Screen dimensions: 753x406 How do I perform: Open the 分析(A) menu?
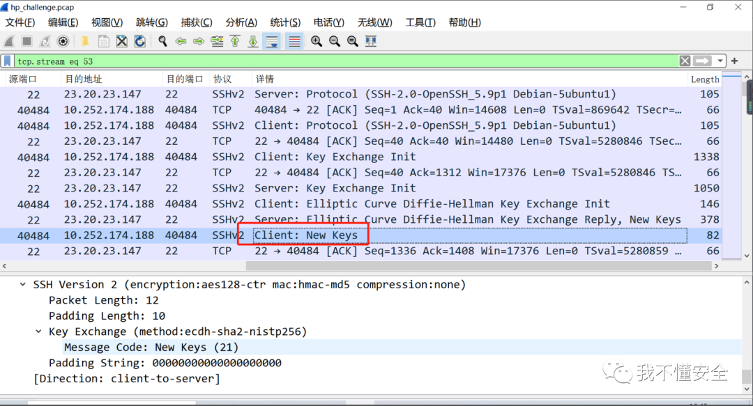[241, 22]
